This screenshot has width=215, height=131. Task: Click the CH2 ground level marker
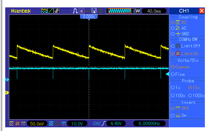tap(7, 80)
